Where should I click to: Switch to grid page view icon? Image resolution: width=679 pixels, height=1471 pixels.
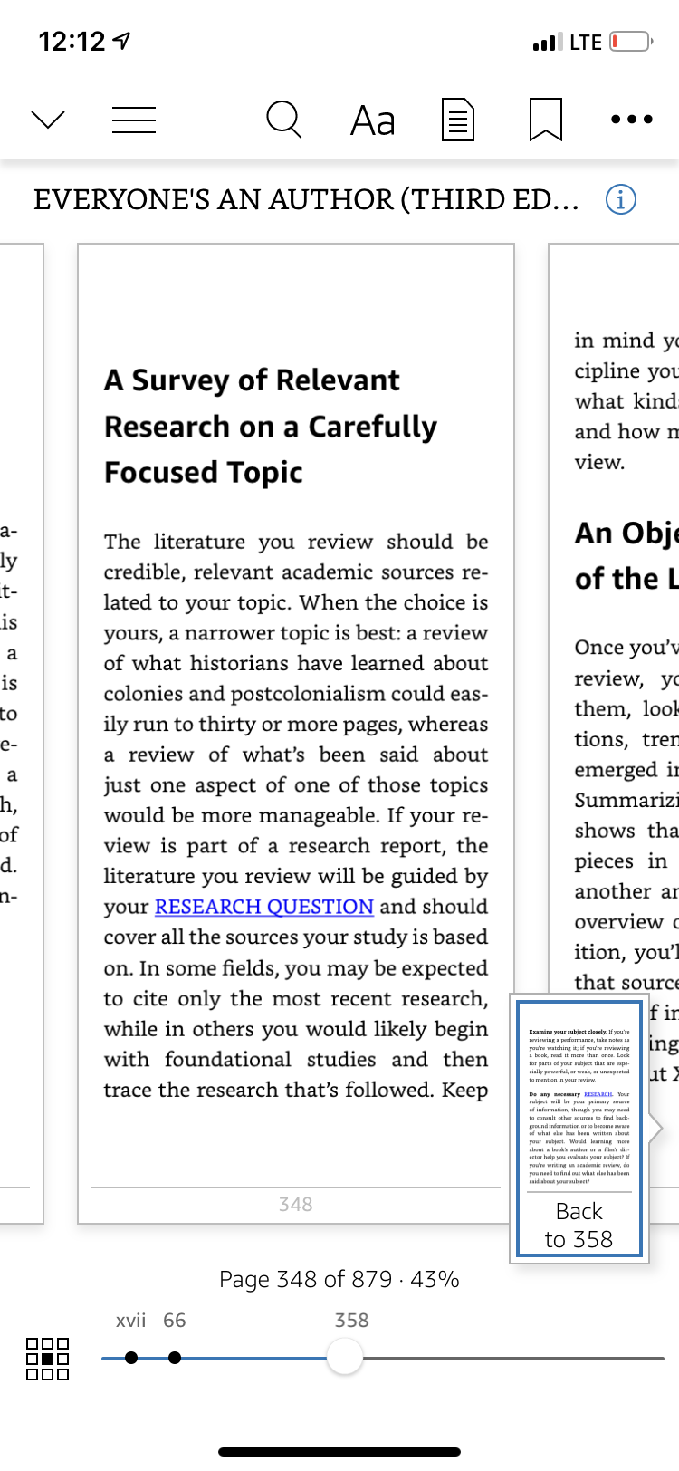48,1359
